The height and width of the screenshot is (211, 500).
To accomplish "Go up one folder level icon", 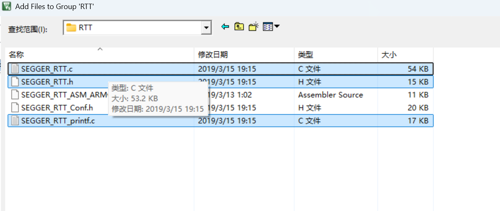I will tap(239, 27).
